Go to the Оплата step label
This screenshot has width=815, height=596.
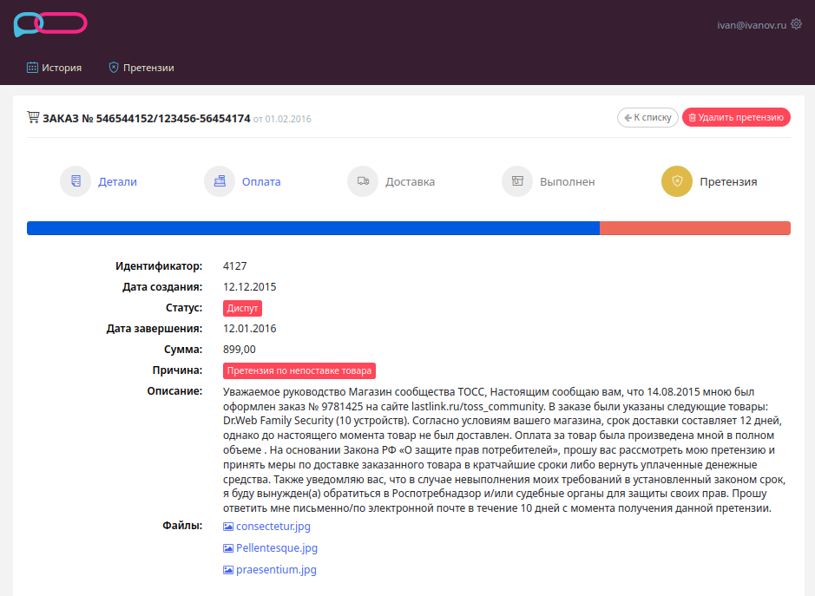tap(261, 182)
